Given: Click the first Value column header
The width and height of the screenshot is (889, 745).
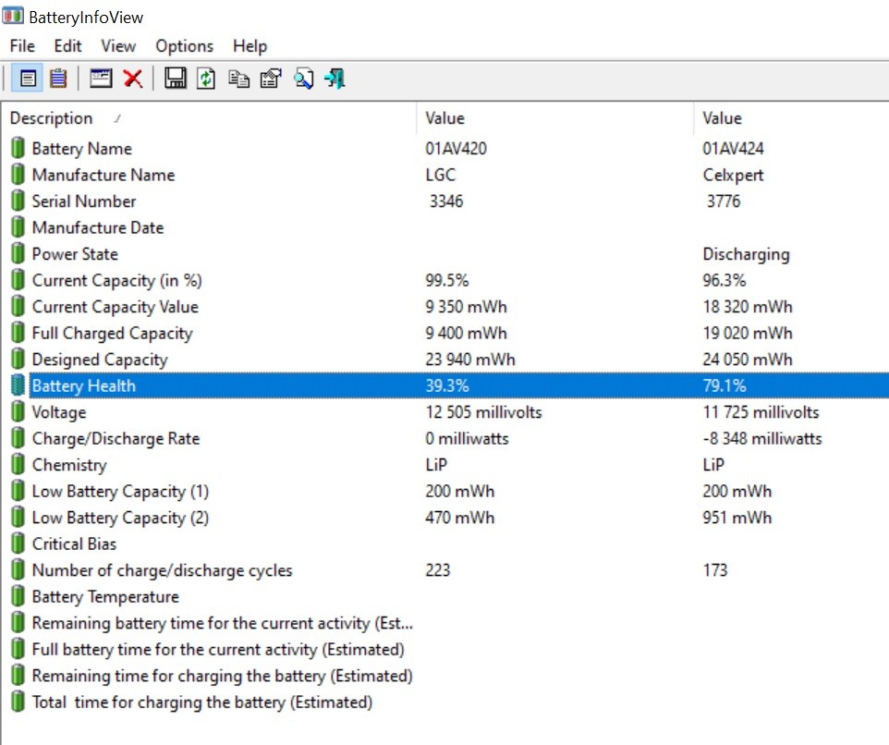Looking at the screenshot, I should (554, 118).
